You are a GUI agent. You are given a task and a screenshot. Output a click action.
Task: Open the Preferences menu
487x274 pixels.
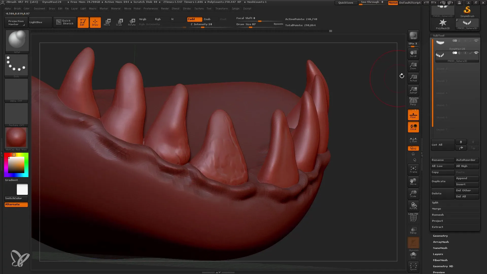pos(150,8)
